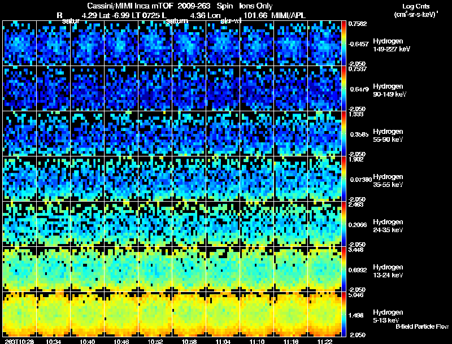Click the 10:58 time label

[x=189, y=341]
